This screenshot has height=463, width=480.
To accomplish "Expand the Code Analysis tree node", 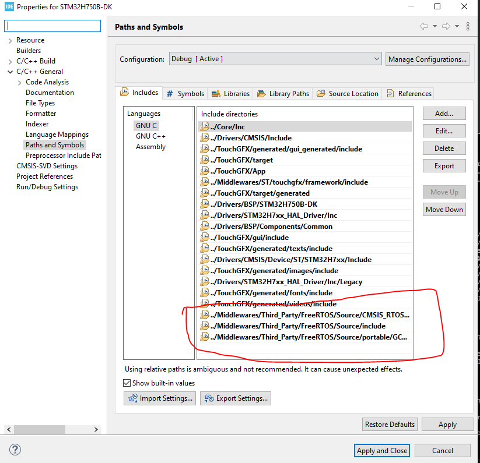I will pyautogui.click(x=20, y=83).
